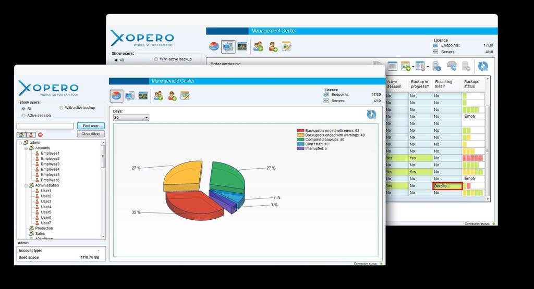Select 'With active backup' radio in back window
Image resolution: width=534 pixels, height=289 pixels.
coord(156,59)
